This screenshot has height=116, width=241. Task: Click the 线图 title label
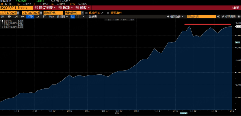point(236,8)
